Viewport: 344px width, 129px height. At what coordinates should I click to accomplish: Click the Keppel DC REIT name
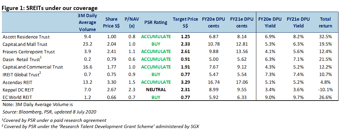point(18,90)
